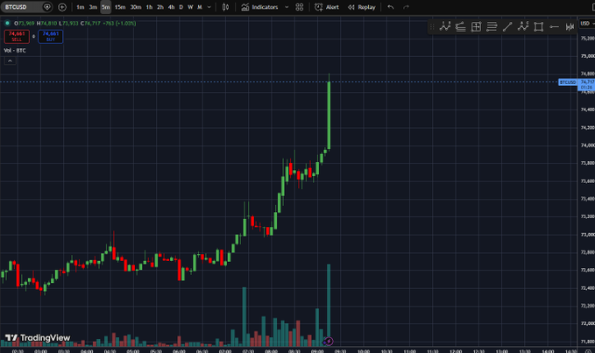Select the 1m timeframe
Viewport: 595px width, 353px height.
[81, 7]
